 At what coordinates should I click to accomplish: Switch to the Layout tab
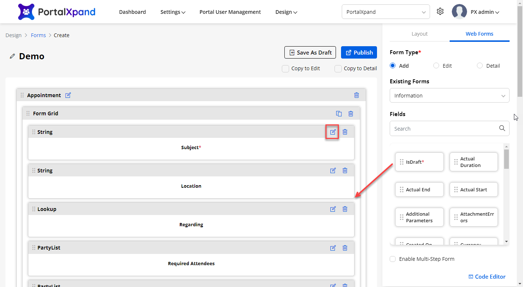(x=419, y=34)
